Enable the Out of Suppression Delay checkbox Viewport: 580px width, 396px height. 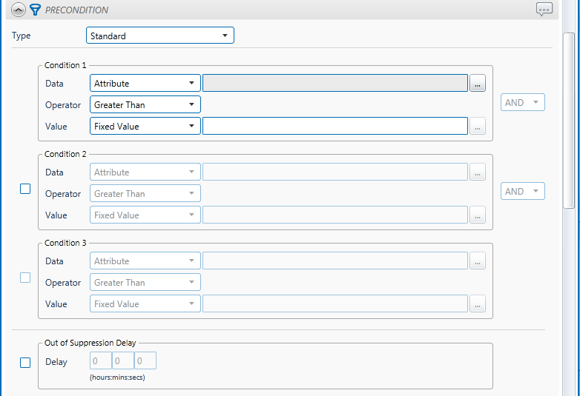point(25,363)
